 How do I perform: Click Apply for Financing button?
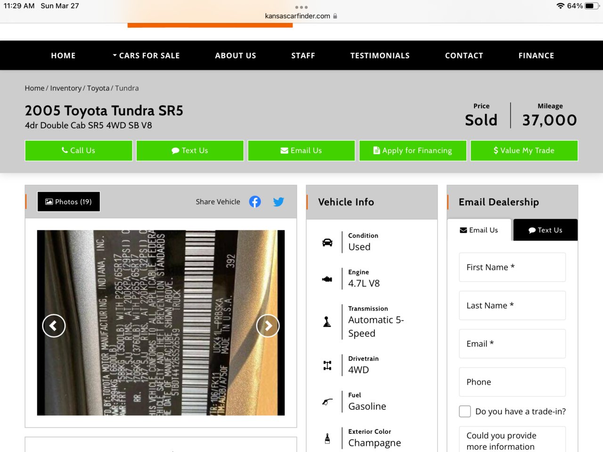413,151
